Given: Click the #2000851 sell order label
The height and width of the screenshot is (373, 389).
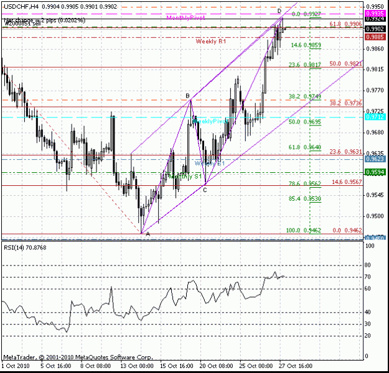Looking at the screenshot, I should [22, 23].
